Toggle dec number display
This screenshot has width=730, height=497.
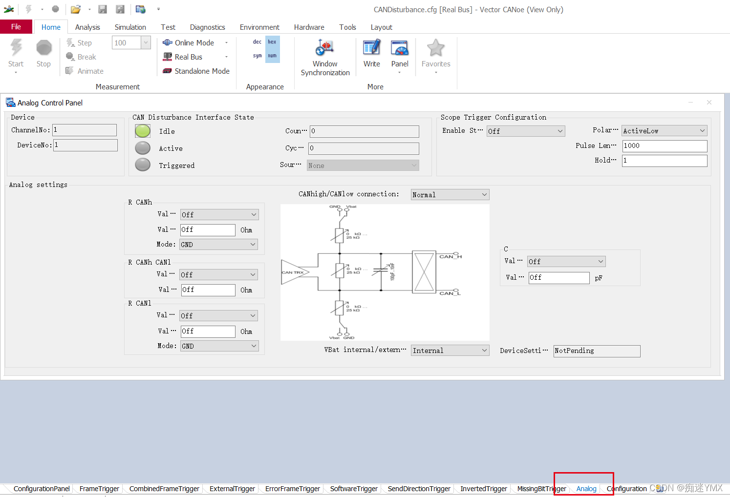257,42
